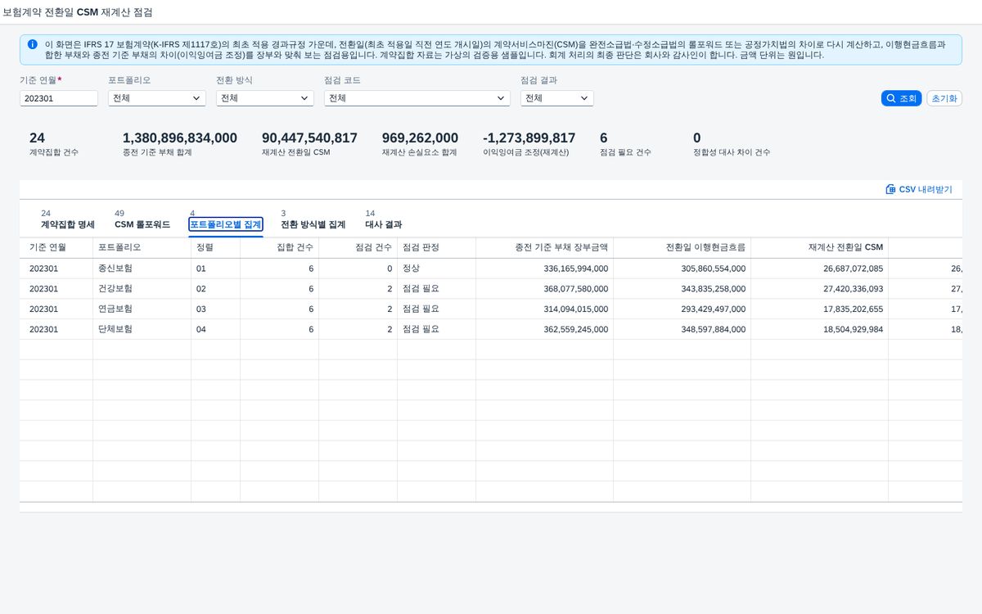Click the 969,262,000 loss component figure
The width and height of the screenshot is (982, 614).
coord(420,138)
